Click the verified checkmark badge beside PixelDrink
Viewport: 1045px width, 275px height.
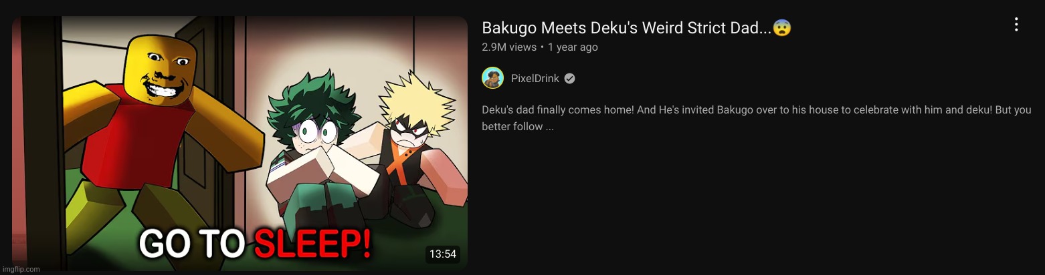point(569,79)
